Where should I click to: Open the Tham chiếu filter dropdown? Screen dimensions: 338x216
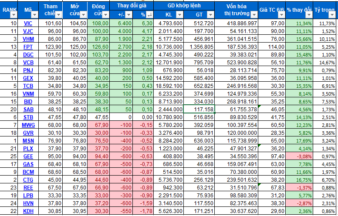click(58, 15)
